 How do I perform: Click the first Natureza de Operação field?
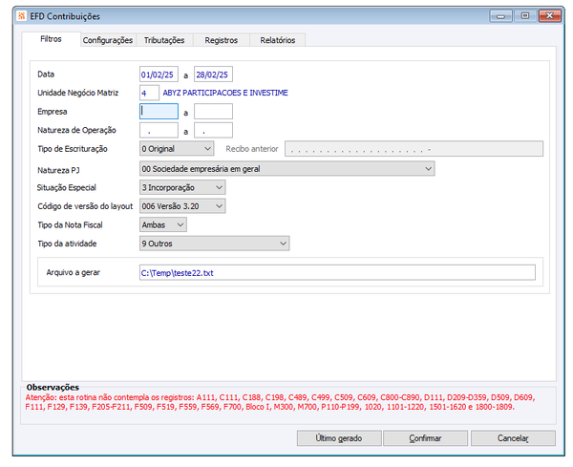[x=159, y=131]
